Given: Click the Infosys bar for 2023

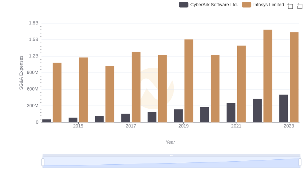Looking at the screenshot, I should coord(294,77).
